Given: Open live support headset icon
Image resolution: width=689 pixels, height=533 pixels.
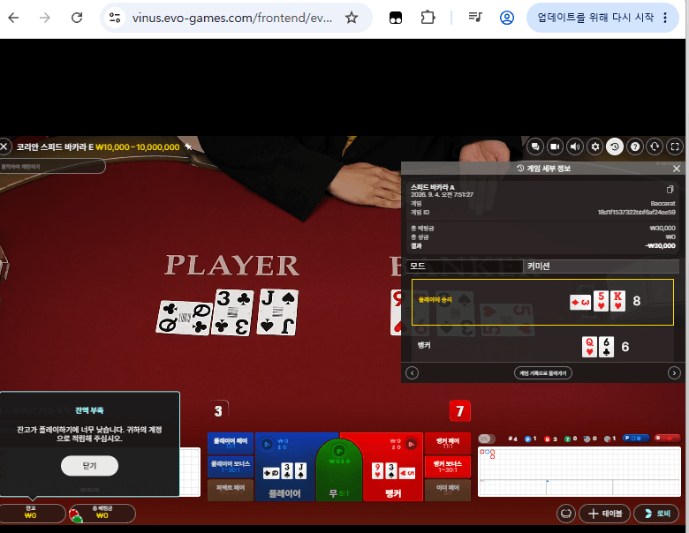Looking at the screenshot, I should (x=655, y=146).
